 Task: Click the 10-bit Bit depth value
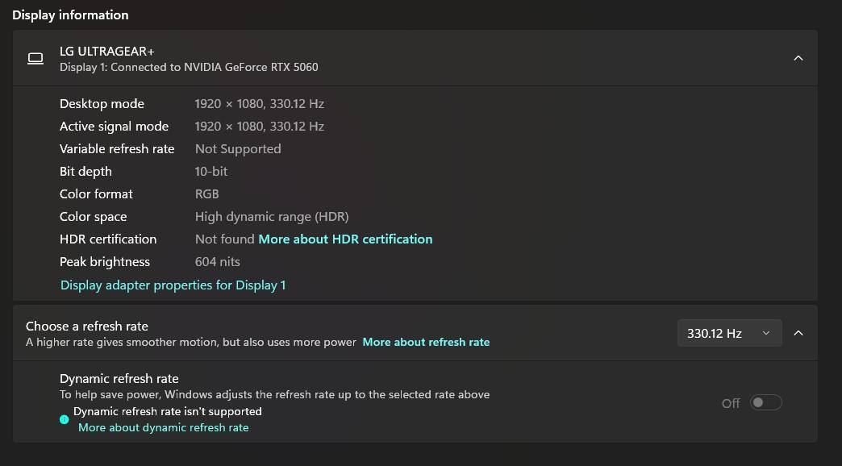211,172
